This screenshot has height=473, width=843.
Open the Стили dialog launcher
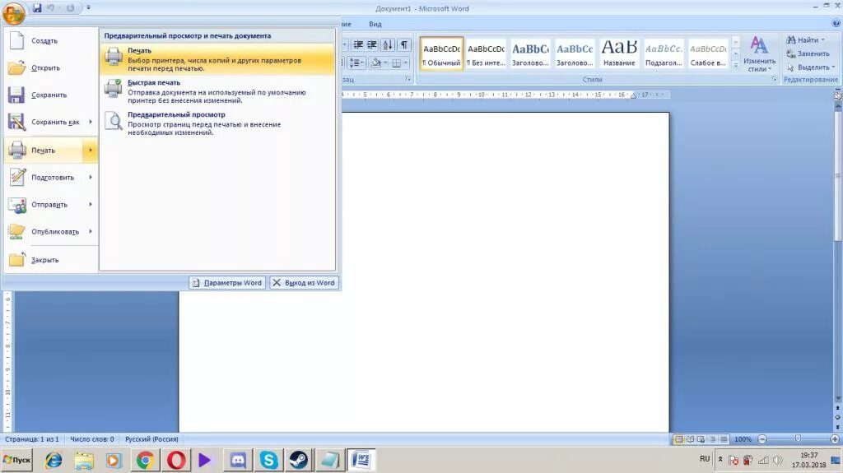coord(775,80)
